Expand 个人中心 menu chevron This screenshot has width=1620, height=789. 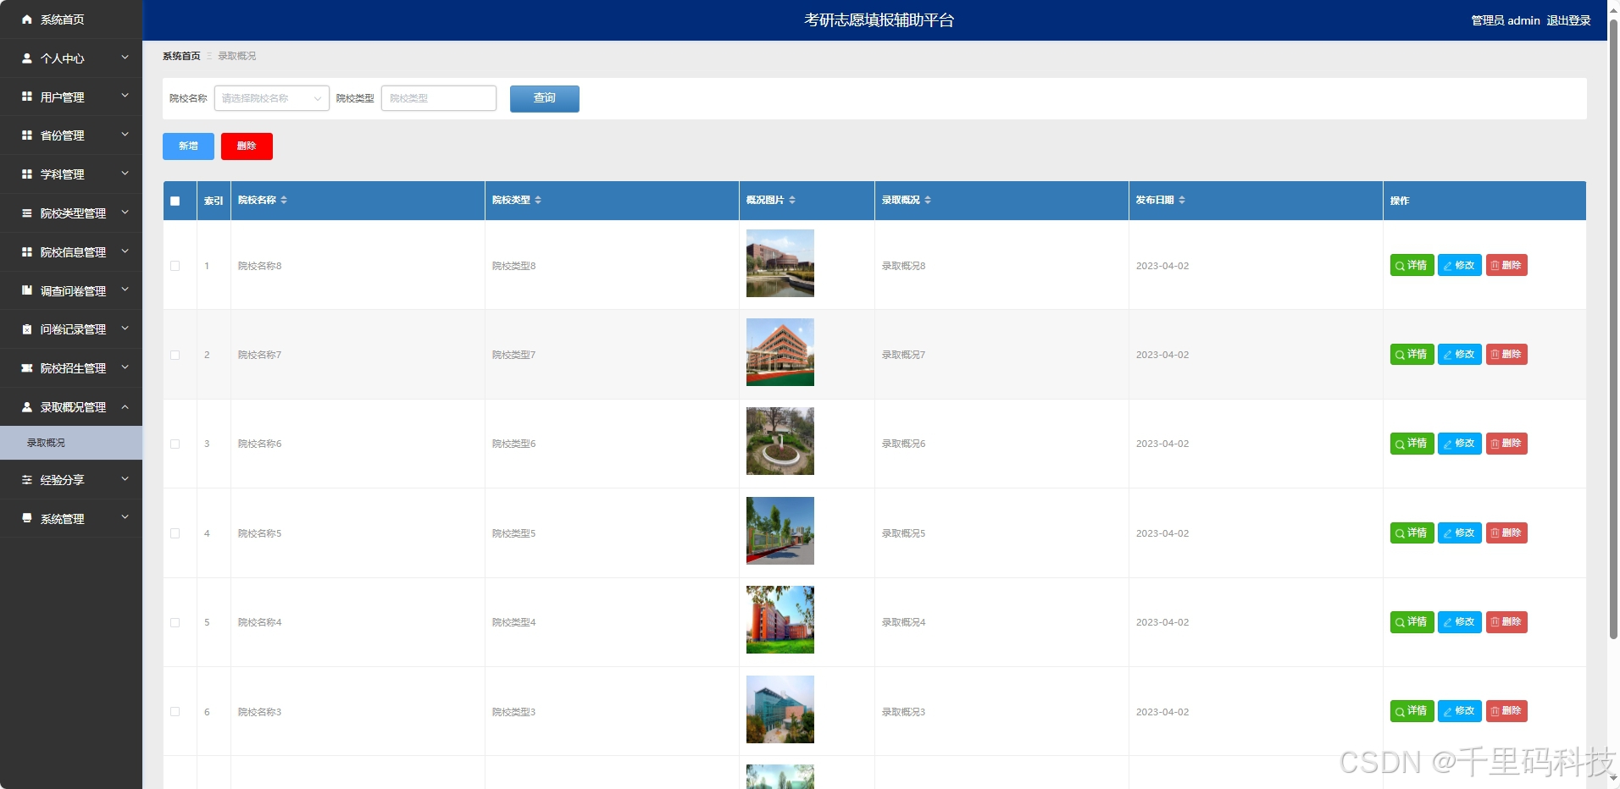coord(125,58)
